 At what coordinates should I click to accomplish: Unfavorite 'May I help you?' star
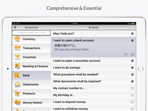pos(132,34)
